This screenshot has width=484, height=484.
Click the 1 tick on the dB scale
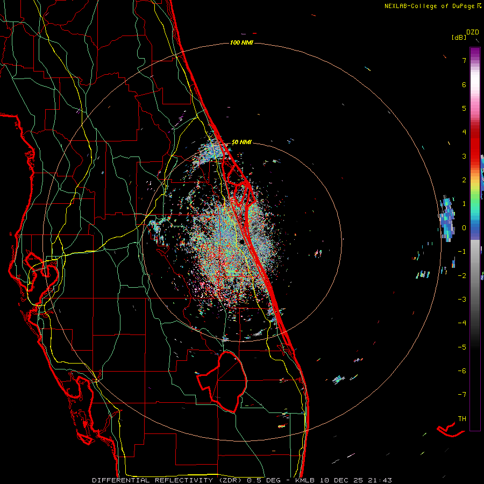click(x=464, y=204)
